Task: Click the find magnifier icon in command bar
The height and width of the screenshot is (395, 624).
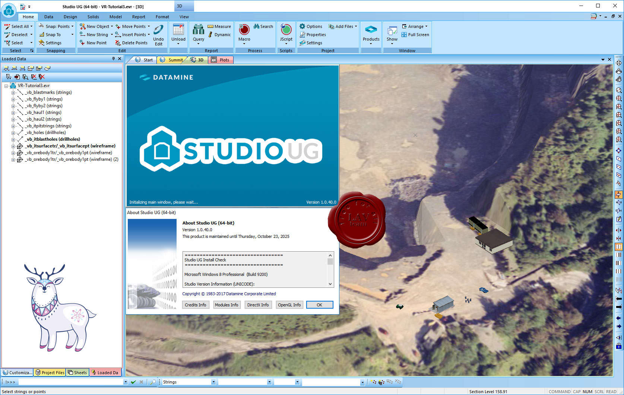Action: (153, 382)
